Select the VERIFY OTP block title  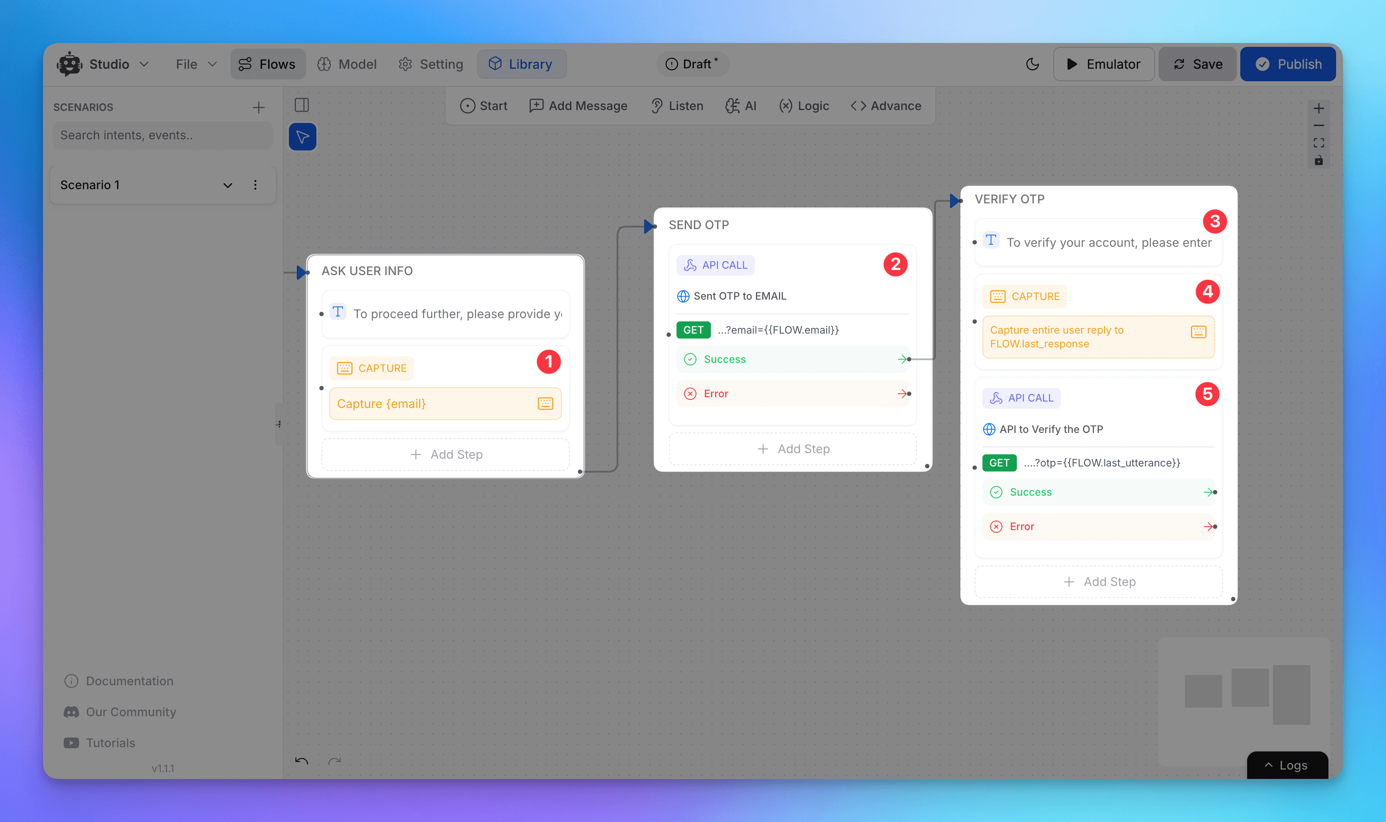(1009, 199)
